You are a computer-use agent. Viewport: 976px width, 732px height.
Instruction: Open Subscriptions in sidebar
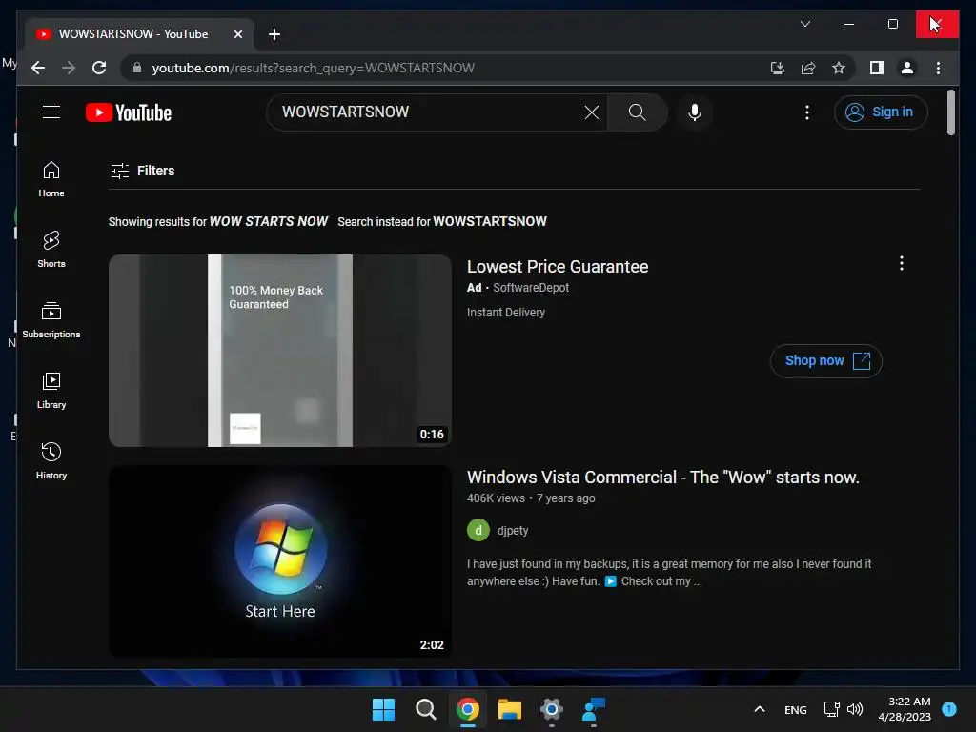tap(51, 320)
